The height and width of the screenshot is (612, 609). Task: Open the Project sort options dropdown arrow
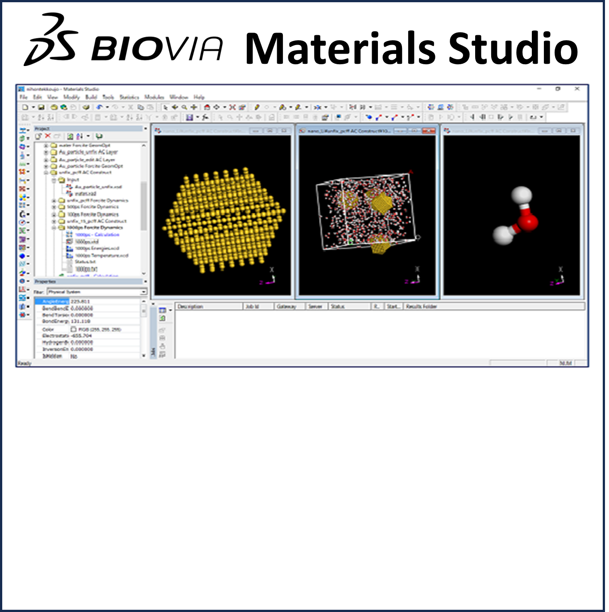[88, 136]
